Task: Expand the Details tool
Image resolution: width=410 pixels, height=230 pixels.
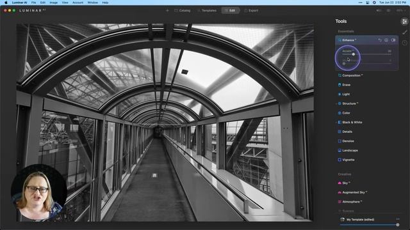Action: (347, 132)
